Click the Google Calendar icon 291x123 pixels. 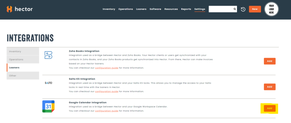[48, 107]
